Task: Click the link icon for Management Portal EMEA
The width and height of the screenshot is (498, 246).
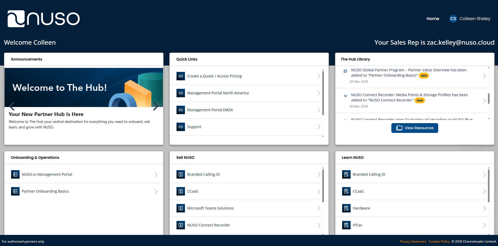Action: (x=181, y=110)
